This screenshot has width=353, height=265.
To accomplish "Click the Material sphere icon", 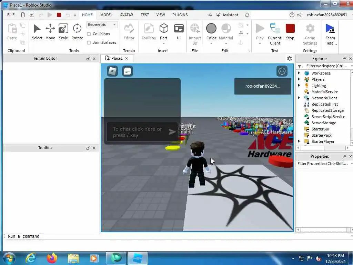I will point(226,29).
